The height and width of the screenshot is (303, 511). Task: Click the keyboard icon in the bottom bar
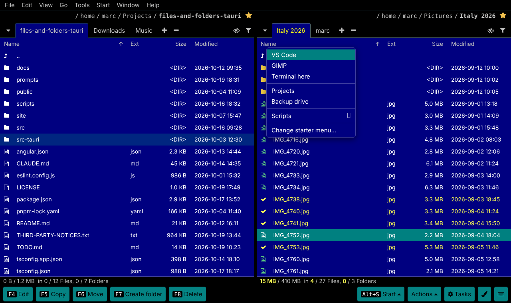tap(501, 294)
